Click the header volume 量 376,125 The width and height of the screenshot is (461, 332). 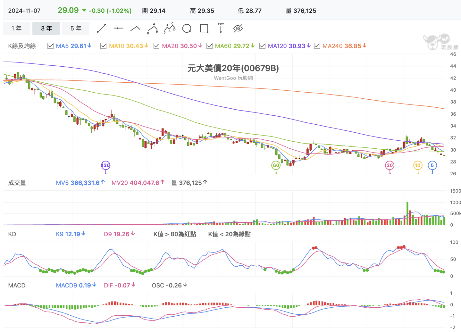(x=301, y=11)
